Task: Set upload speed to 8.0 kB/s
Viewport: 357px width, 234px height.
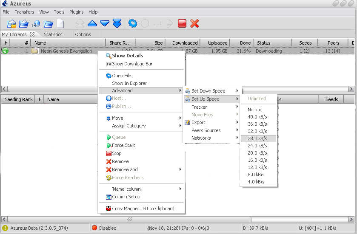Action: tap(258, 175)
